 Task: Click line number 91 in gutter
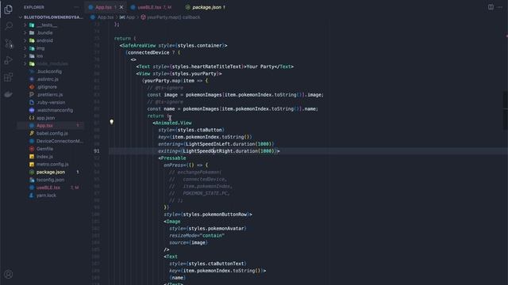(x=97, y=151)
